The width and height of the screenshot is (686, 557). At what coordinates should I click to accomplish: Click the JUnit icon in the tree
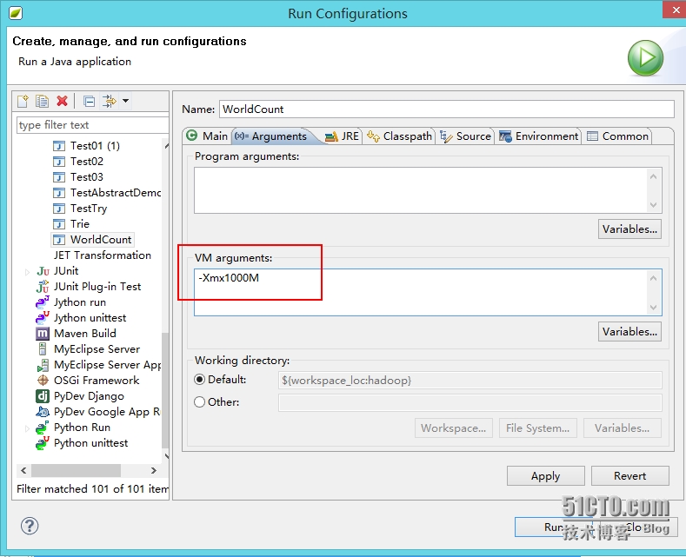tap(43, 271)
